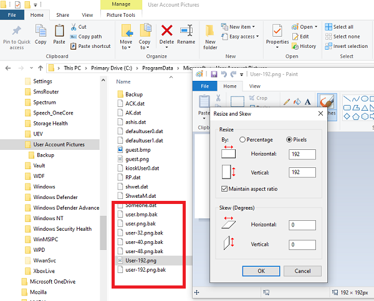Open the Picture Tools tab
Image resolution: width=374 pixels, height=301 pixels.
point(121,15)
